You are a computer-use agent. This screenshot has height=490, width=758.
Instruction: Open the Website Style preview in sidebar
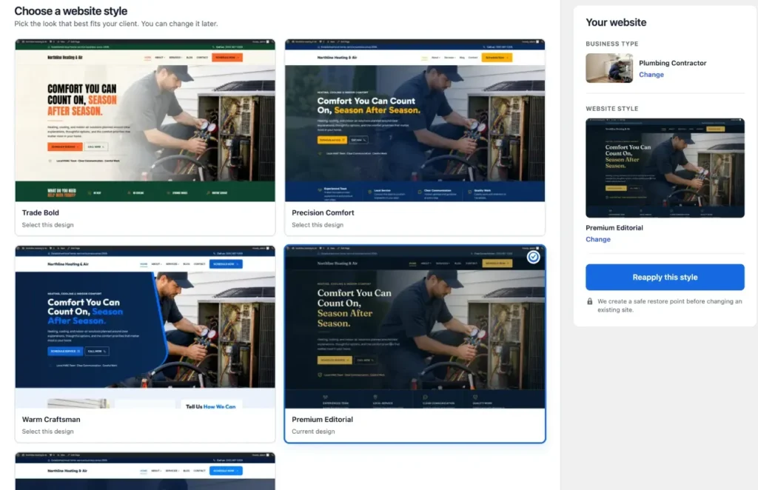point(665,168)
